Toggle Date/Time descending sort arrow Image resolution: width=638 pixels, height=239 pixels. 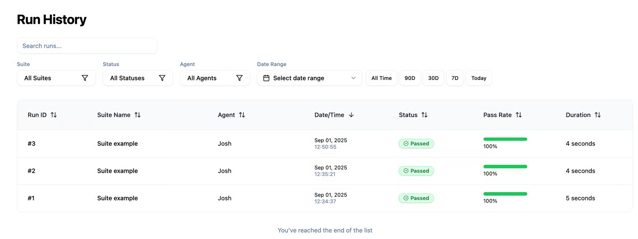pyautogui.click(x=351, y=115)
